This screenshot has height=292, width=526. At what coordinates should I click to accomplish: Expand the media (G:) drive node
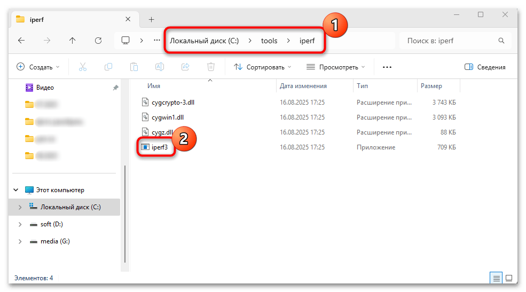pyautogui.click(x=20, y=241)
